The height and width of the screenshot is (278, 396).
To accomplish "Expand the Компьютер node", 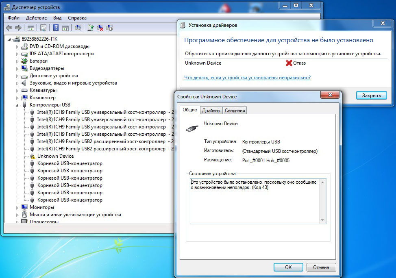I will pos(17,98).
